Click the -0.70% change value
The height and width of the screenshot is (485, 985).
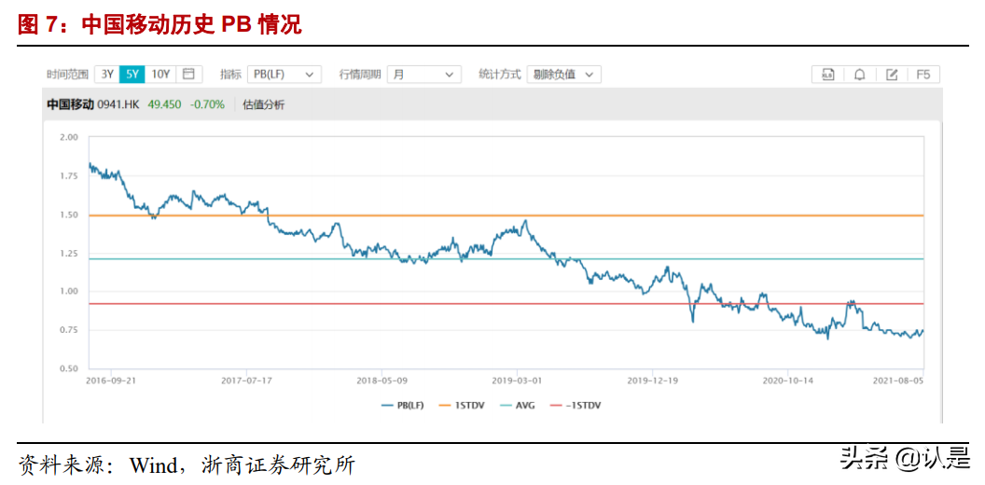208,104
